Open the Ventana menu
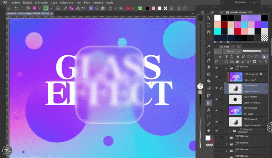The height and width of the screenshot is (158, 272). coord(98,3)
